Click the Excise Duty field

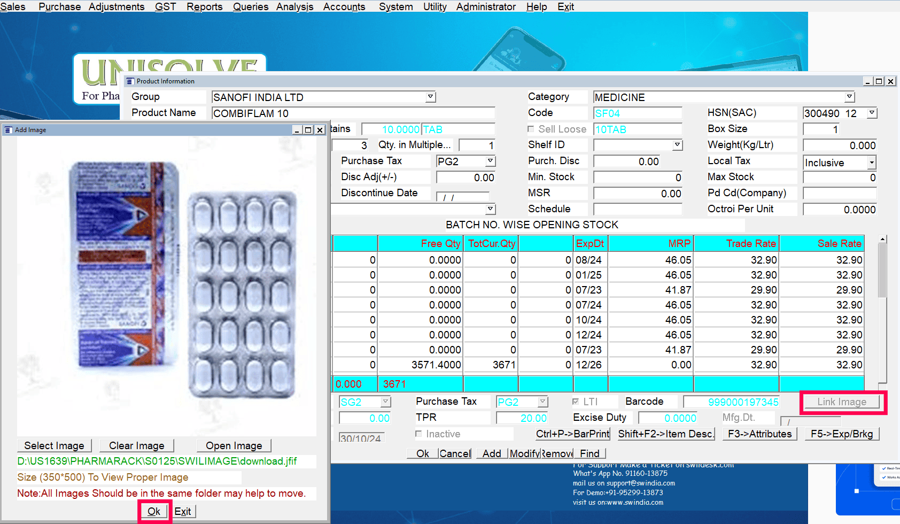click(x=668, y=418)
